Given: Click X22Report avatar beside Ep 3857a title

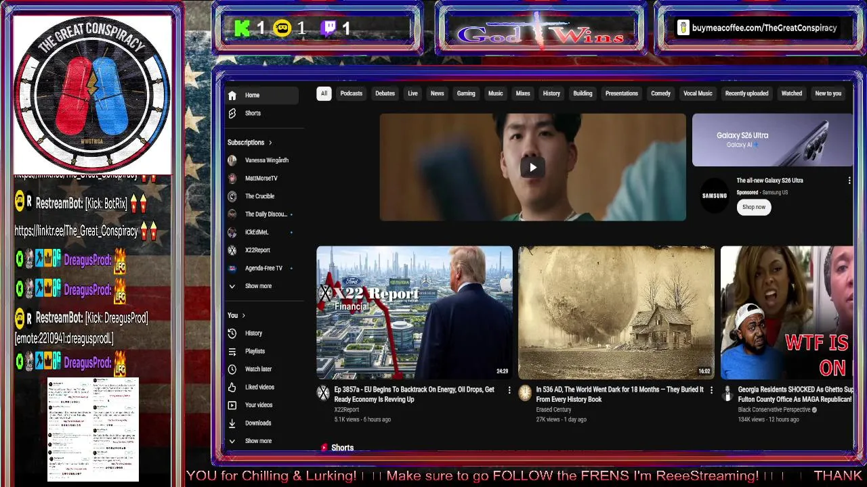Looking at the screenshot, I should 324,393.
